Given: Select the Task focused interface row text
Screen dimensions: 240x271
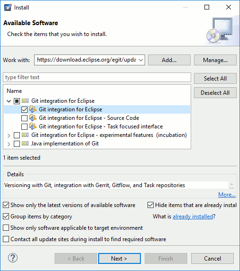Looking at the screenshot, I should [101, 126].
